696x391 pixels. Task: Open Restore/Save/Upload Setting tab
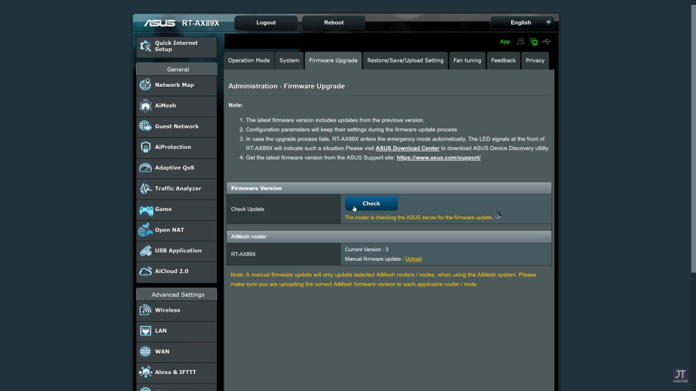click(x=405, y=60)
